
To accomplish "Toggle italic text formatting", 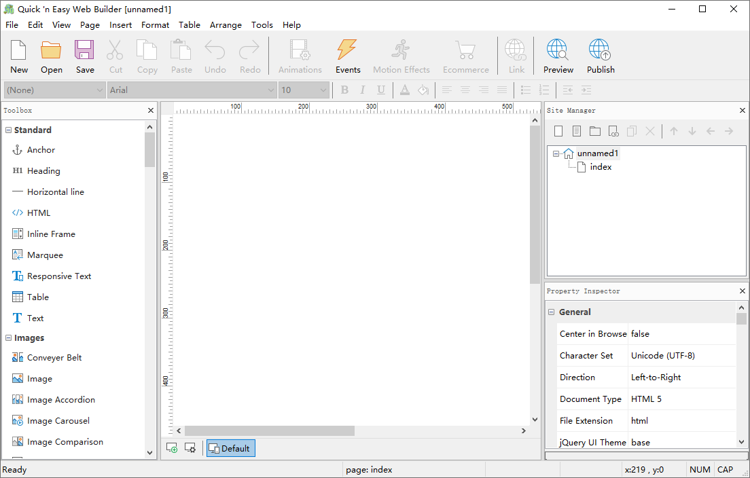I will tap(363, 90).
